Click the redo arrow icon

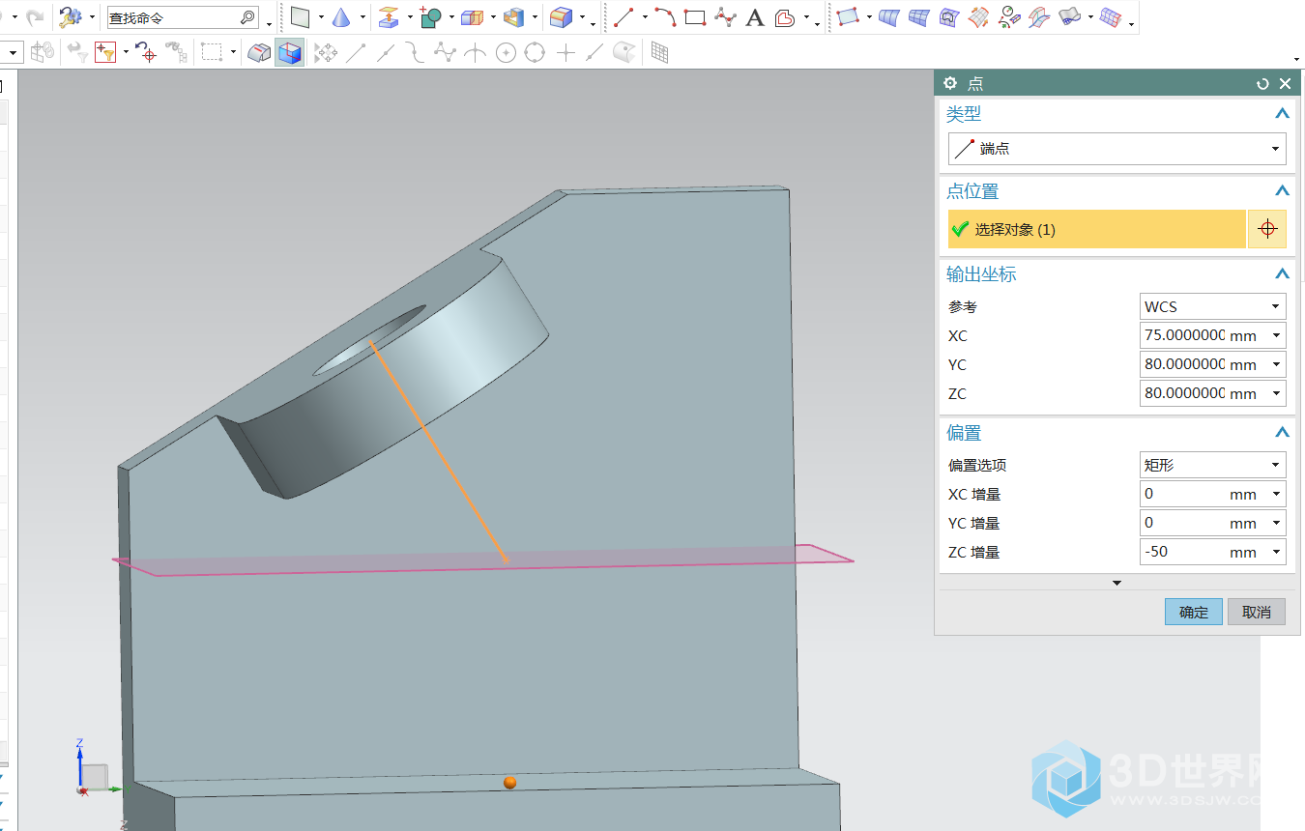[x=35, y=17]
